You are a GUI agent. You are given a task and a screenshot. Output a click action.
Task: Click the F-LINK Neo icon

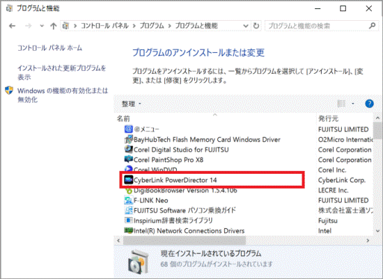[x=129, y=200]
